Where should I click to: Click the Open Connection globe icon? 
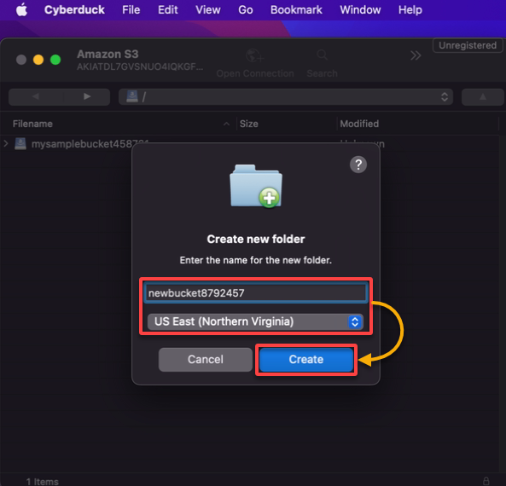point(254,55)
